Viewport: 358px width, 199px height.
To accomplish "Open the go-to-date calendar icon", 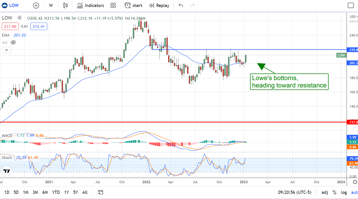I will (x=101, y=192).
